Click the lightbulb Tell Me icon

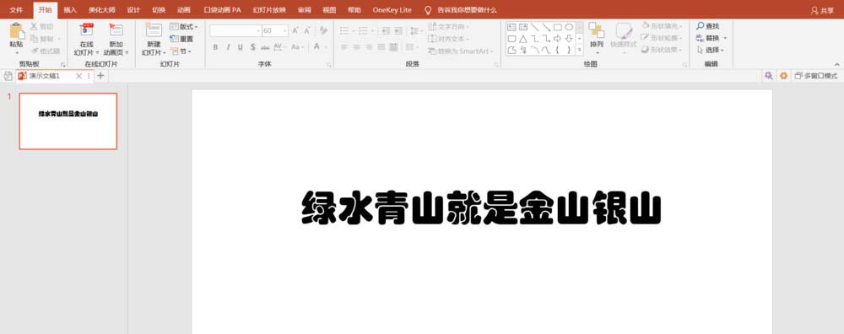tap(429, 9)
